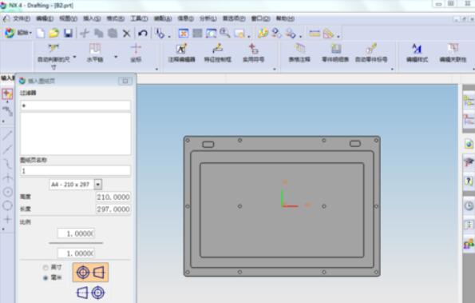475x303 pixels.
Task: Open the Annotation Editor (注释编辑器)
Action: click(181, 53)
